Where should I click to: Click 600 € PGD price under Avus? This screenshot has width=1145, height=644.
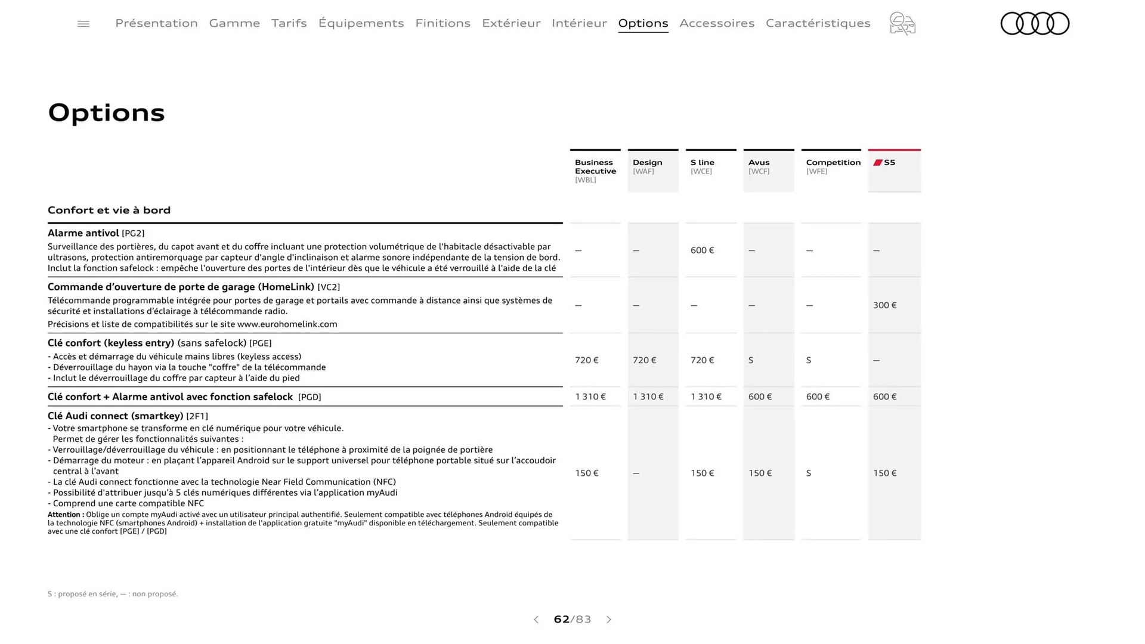pyautogui.click(x=760, y=397)
